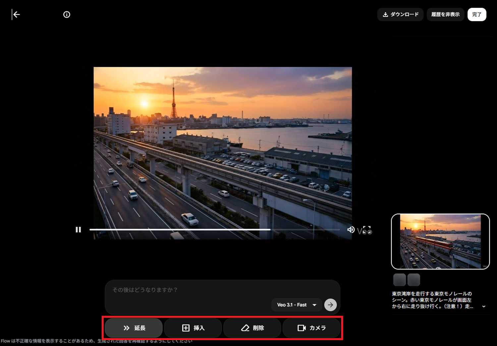The image size is (497, 346).
Task: Click the back arrow to exit editor
Action: (17, 15)
